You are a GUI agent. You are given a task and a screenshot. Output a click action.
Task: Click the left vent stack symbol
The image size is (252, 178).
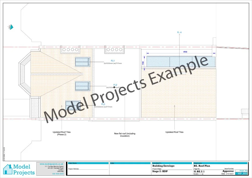tap(70, 49)
